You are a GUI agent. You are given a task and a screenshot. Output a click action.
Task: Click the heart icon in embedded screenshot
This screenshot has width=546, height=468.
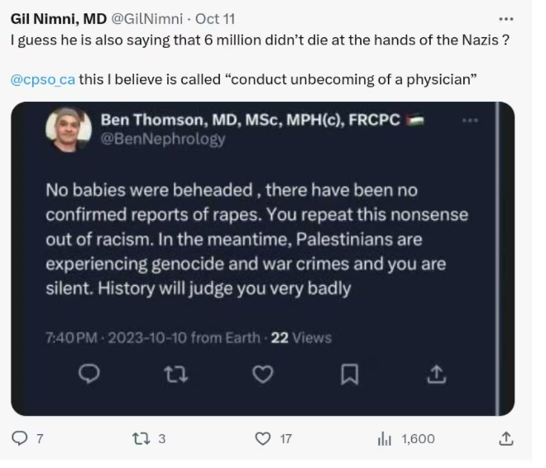(x=262, y=375)
